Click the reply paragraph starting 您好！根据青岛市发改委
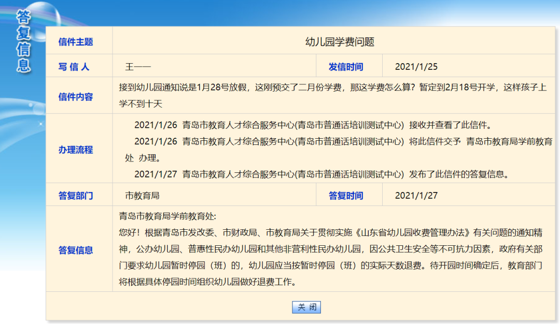Screen dimensions: 560x325 [x=331, y=257]
